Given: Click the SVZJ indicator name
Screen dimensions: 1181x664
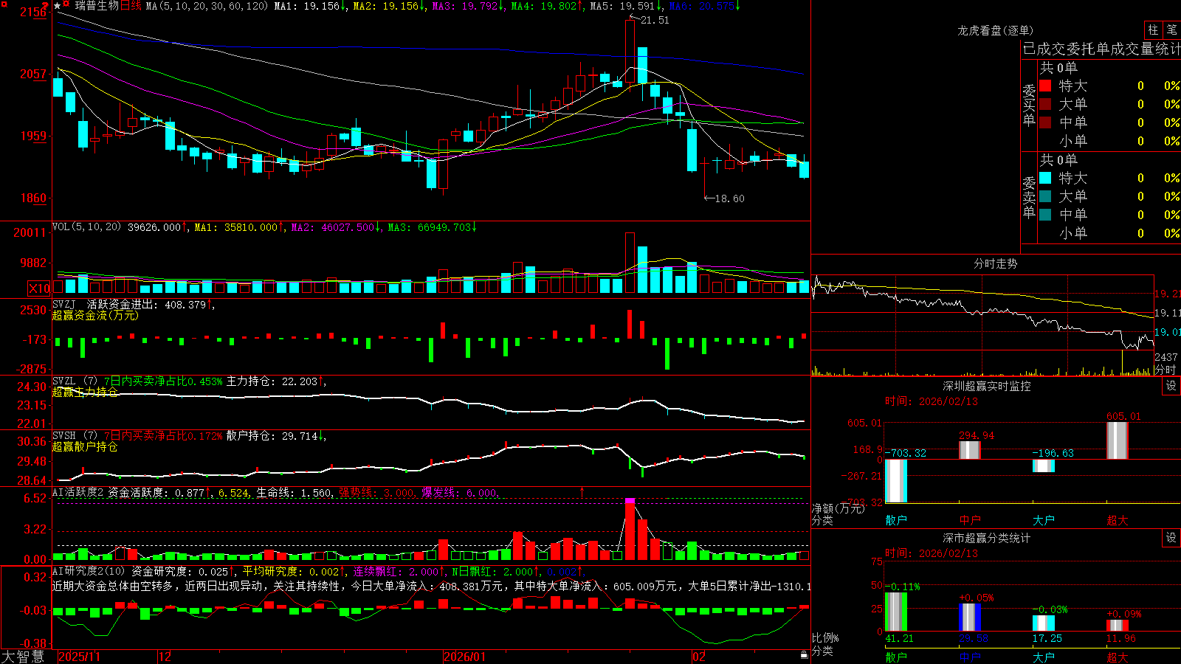Looking at the screenshot, I should 64,304.
